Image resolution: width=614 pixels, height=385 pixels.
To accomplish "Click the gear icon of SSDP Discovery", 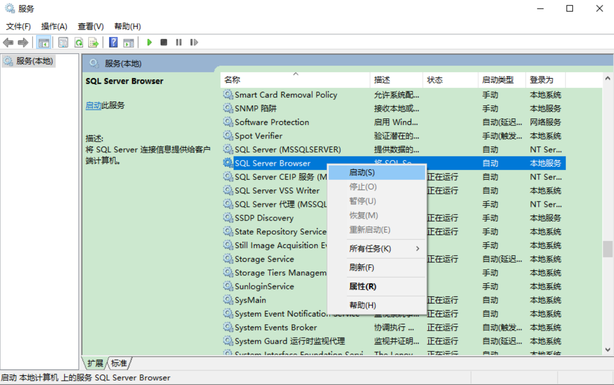I will coord(228,218).
